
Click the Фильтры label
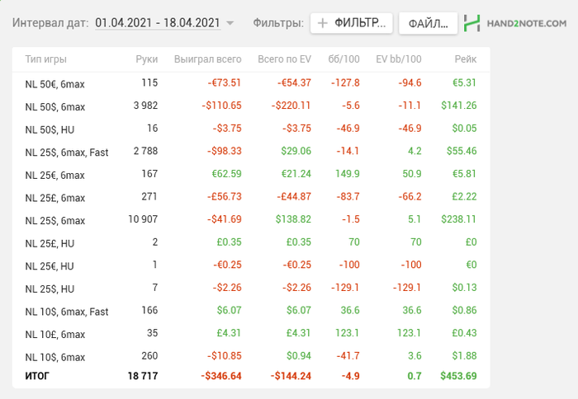click(x=278, y=23)
